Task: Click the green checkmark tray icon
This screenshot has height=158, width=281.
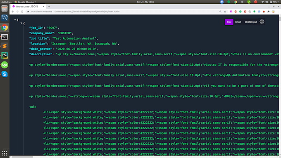Action: click(x=249, y=2)
